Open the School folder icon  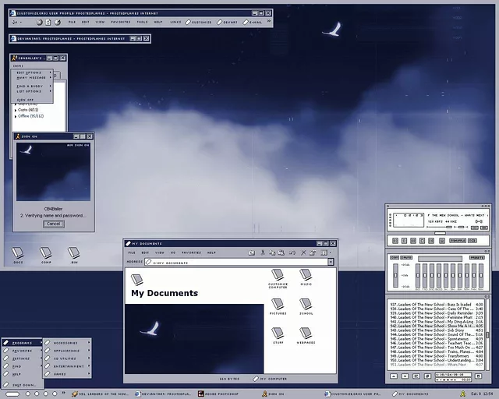(306, 305)
